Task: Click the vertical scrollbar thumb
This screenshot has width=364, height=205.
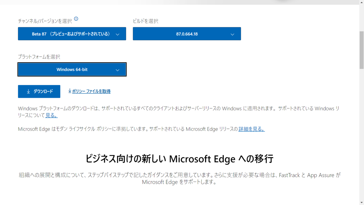Action: [361, 50]
